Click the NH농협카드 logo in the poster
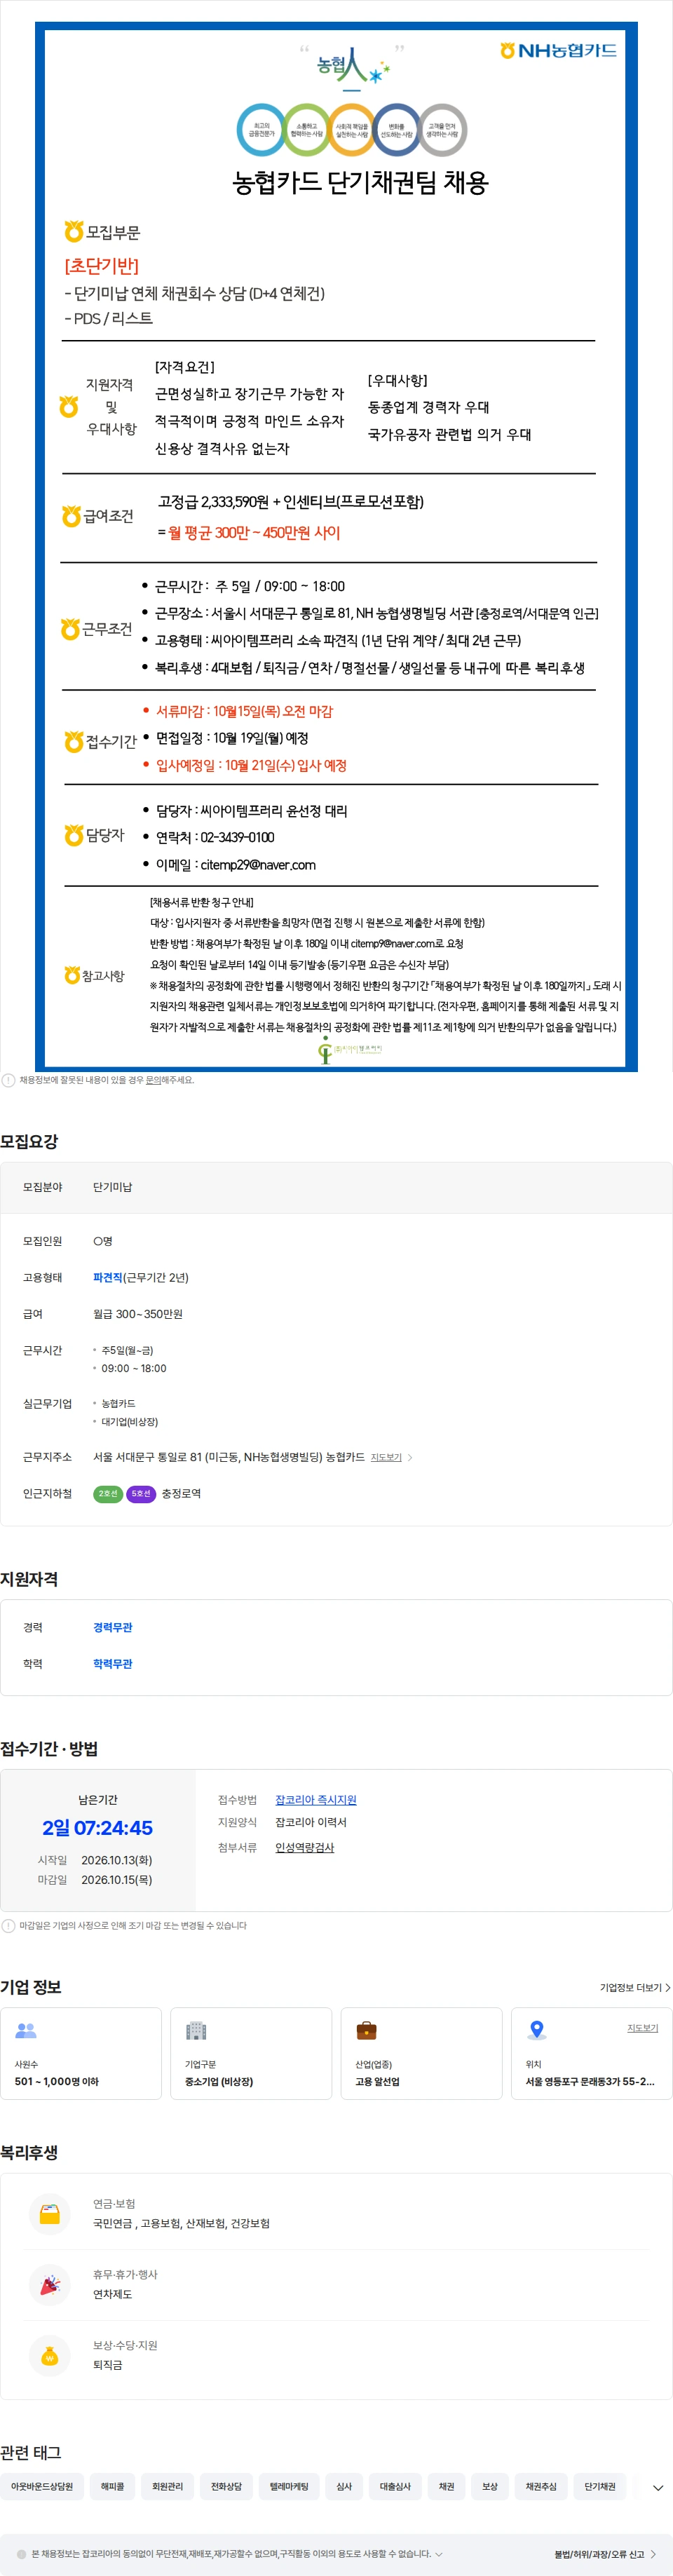 (x=558, y=50)
